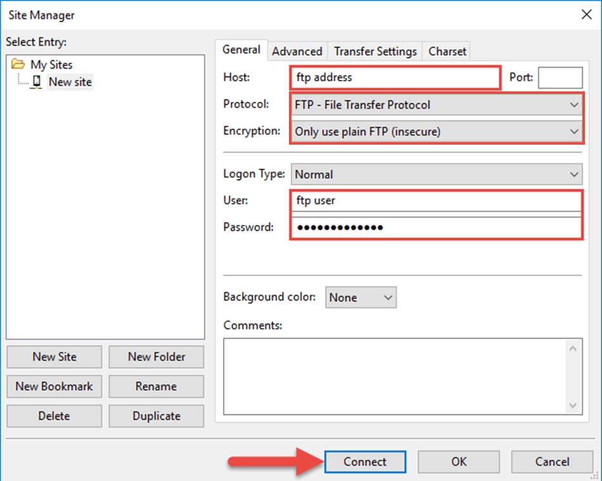Choose a Background color from dropdown

(361, 298)
